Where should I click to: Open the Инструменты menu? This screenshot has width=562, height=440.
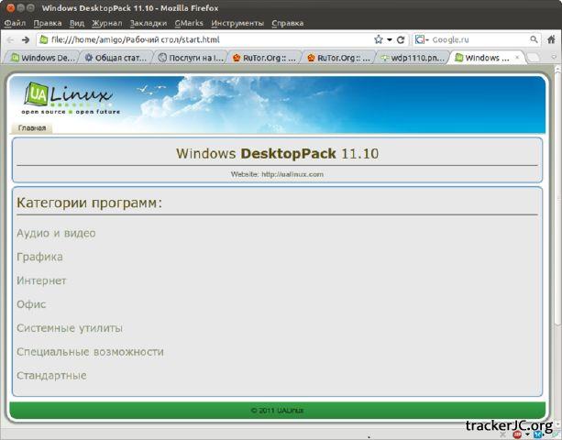tap(237, 23)
